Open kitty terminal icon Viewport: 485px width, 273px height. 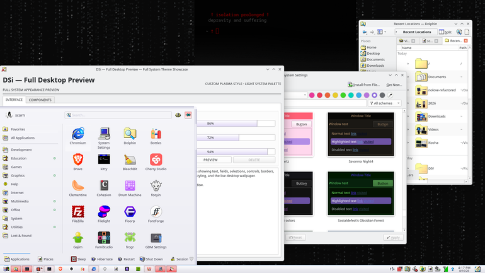(x=104, y=162)
